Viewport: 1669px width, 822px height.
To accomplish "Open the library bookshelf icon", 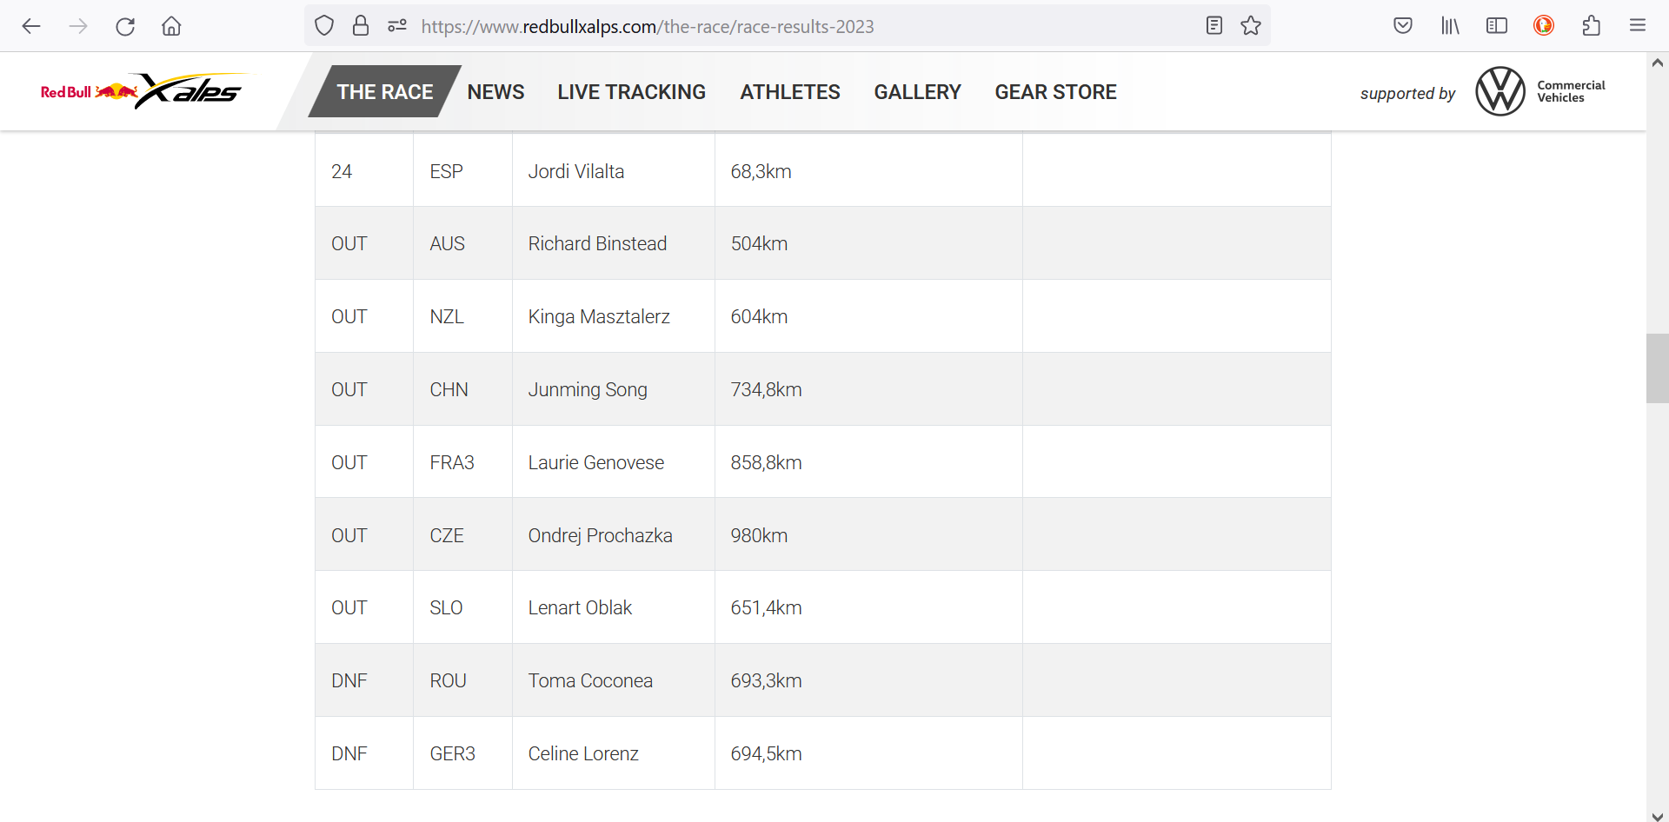I will 1450,26.
